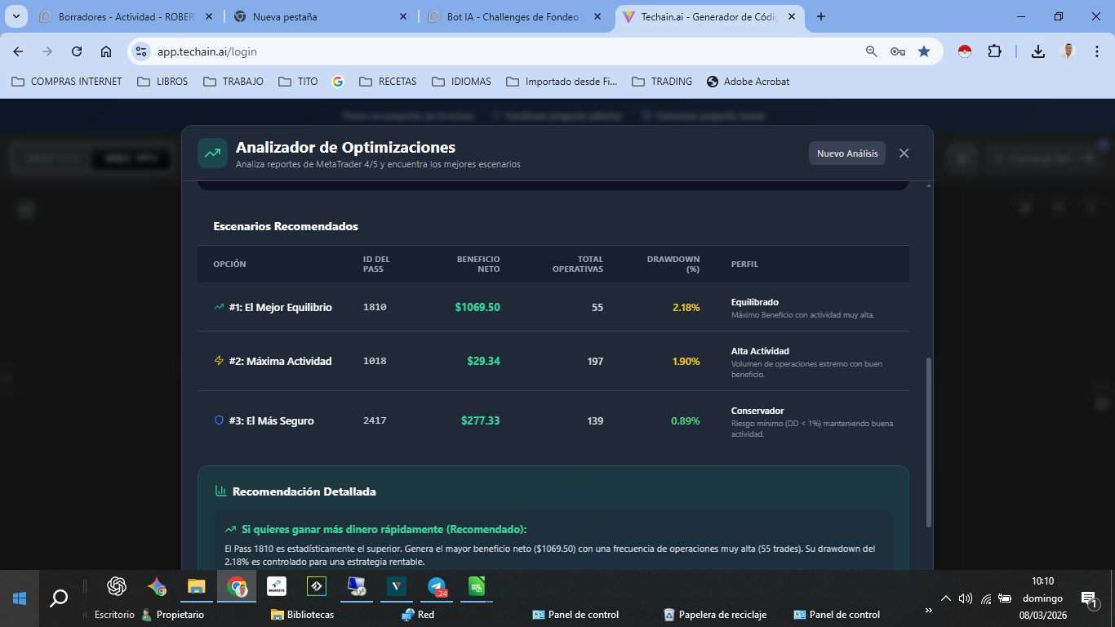Click the dialog's vertical scrollbar
This screenshot has width=1115, height=627.
point(929,441)
